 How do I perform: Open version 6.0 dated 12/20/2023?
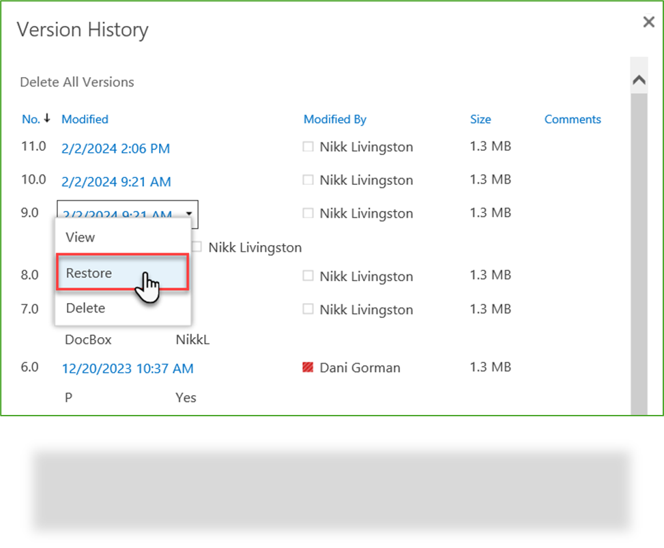tap(128, 368)
